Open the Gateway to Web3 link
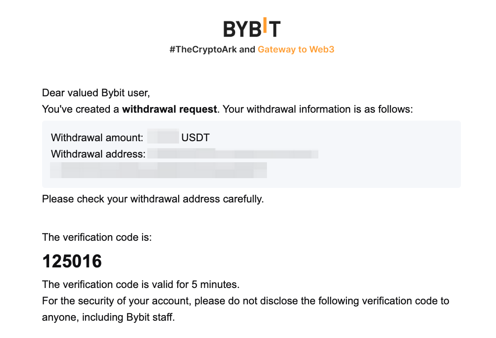The width and height of the screenshot is (496, 338). [296, 49]
